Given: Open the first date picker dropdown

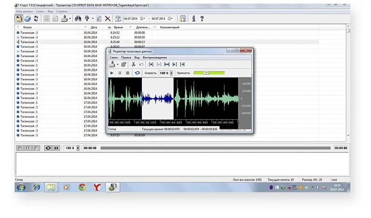Looking at the screenshot, I should coord(143,19).
